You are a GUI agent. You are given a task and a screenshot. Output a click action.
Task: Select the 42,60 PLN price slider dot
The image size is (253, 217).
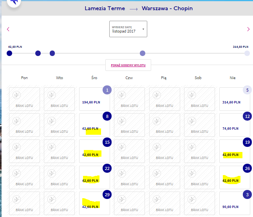coord(9,53)
